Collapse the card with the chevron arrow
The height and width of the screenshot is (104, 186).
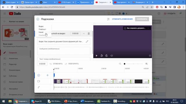(84, 34)
